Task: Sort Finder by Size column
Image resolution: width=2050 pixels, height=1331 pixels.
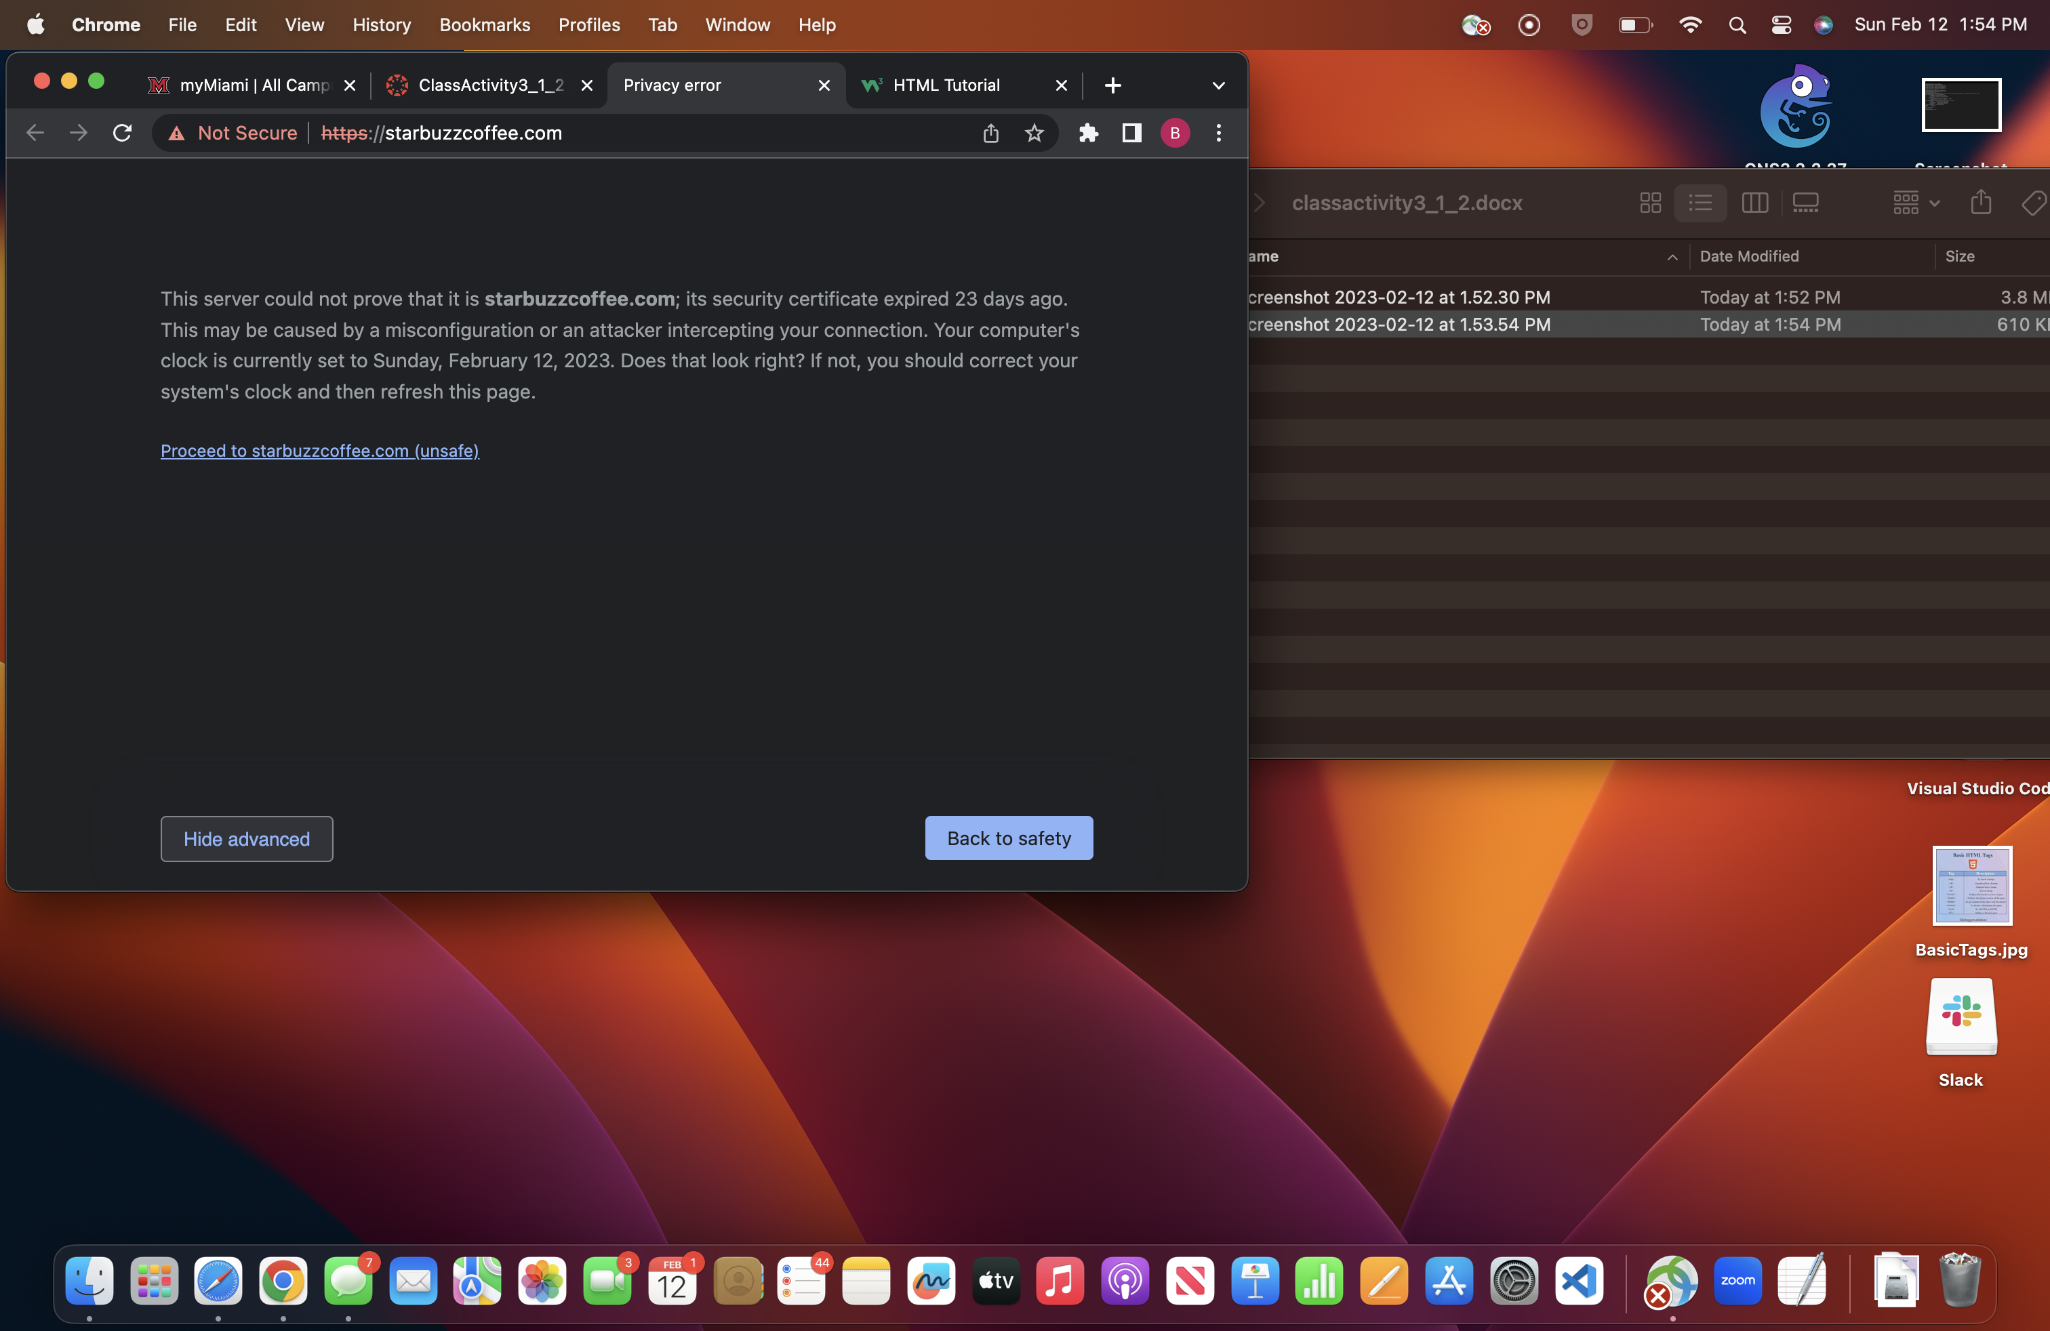Action: click(1960, 257)
